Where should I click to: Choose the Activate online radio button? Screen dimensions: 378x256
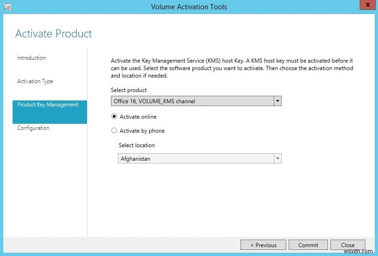(114, 117)
